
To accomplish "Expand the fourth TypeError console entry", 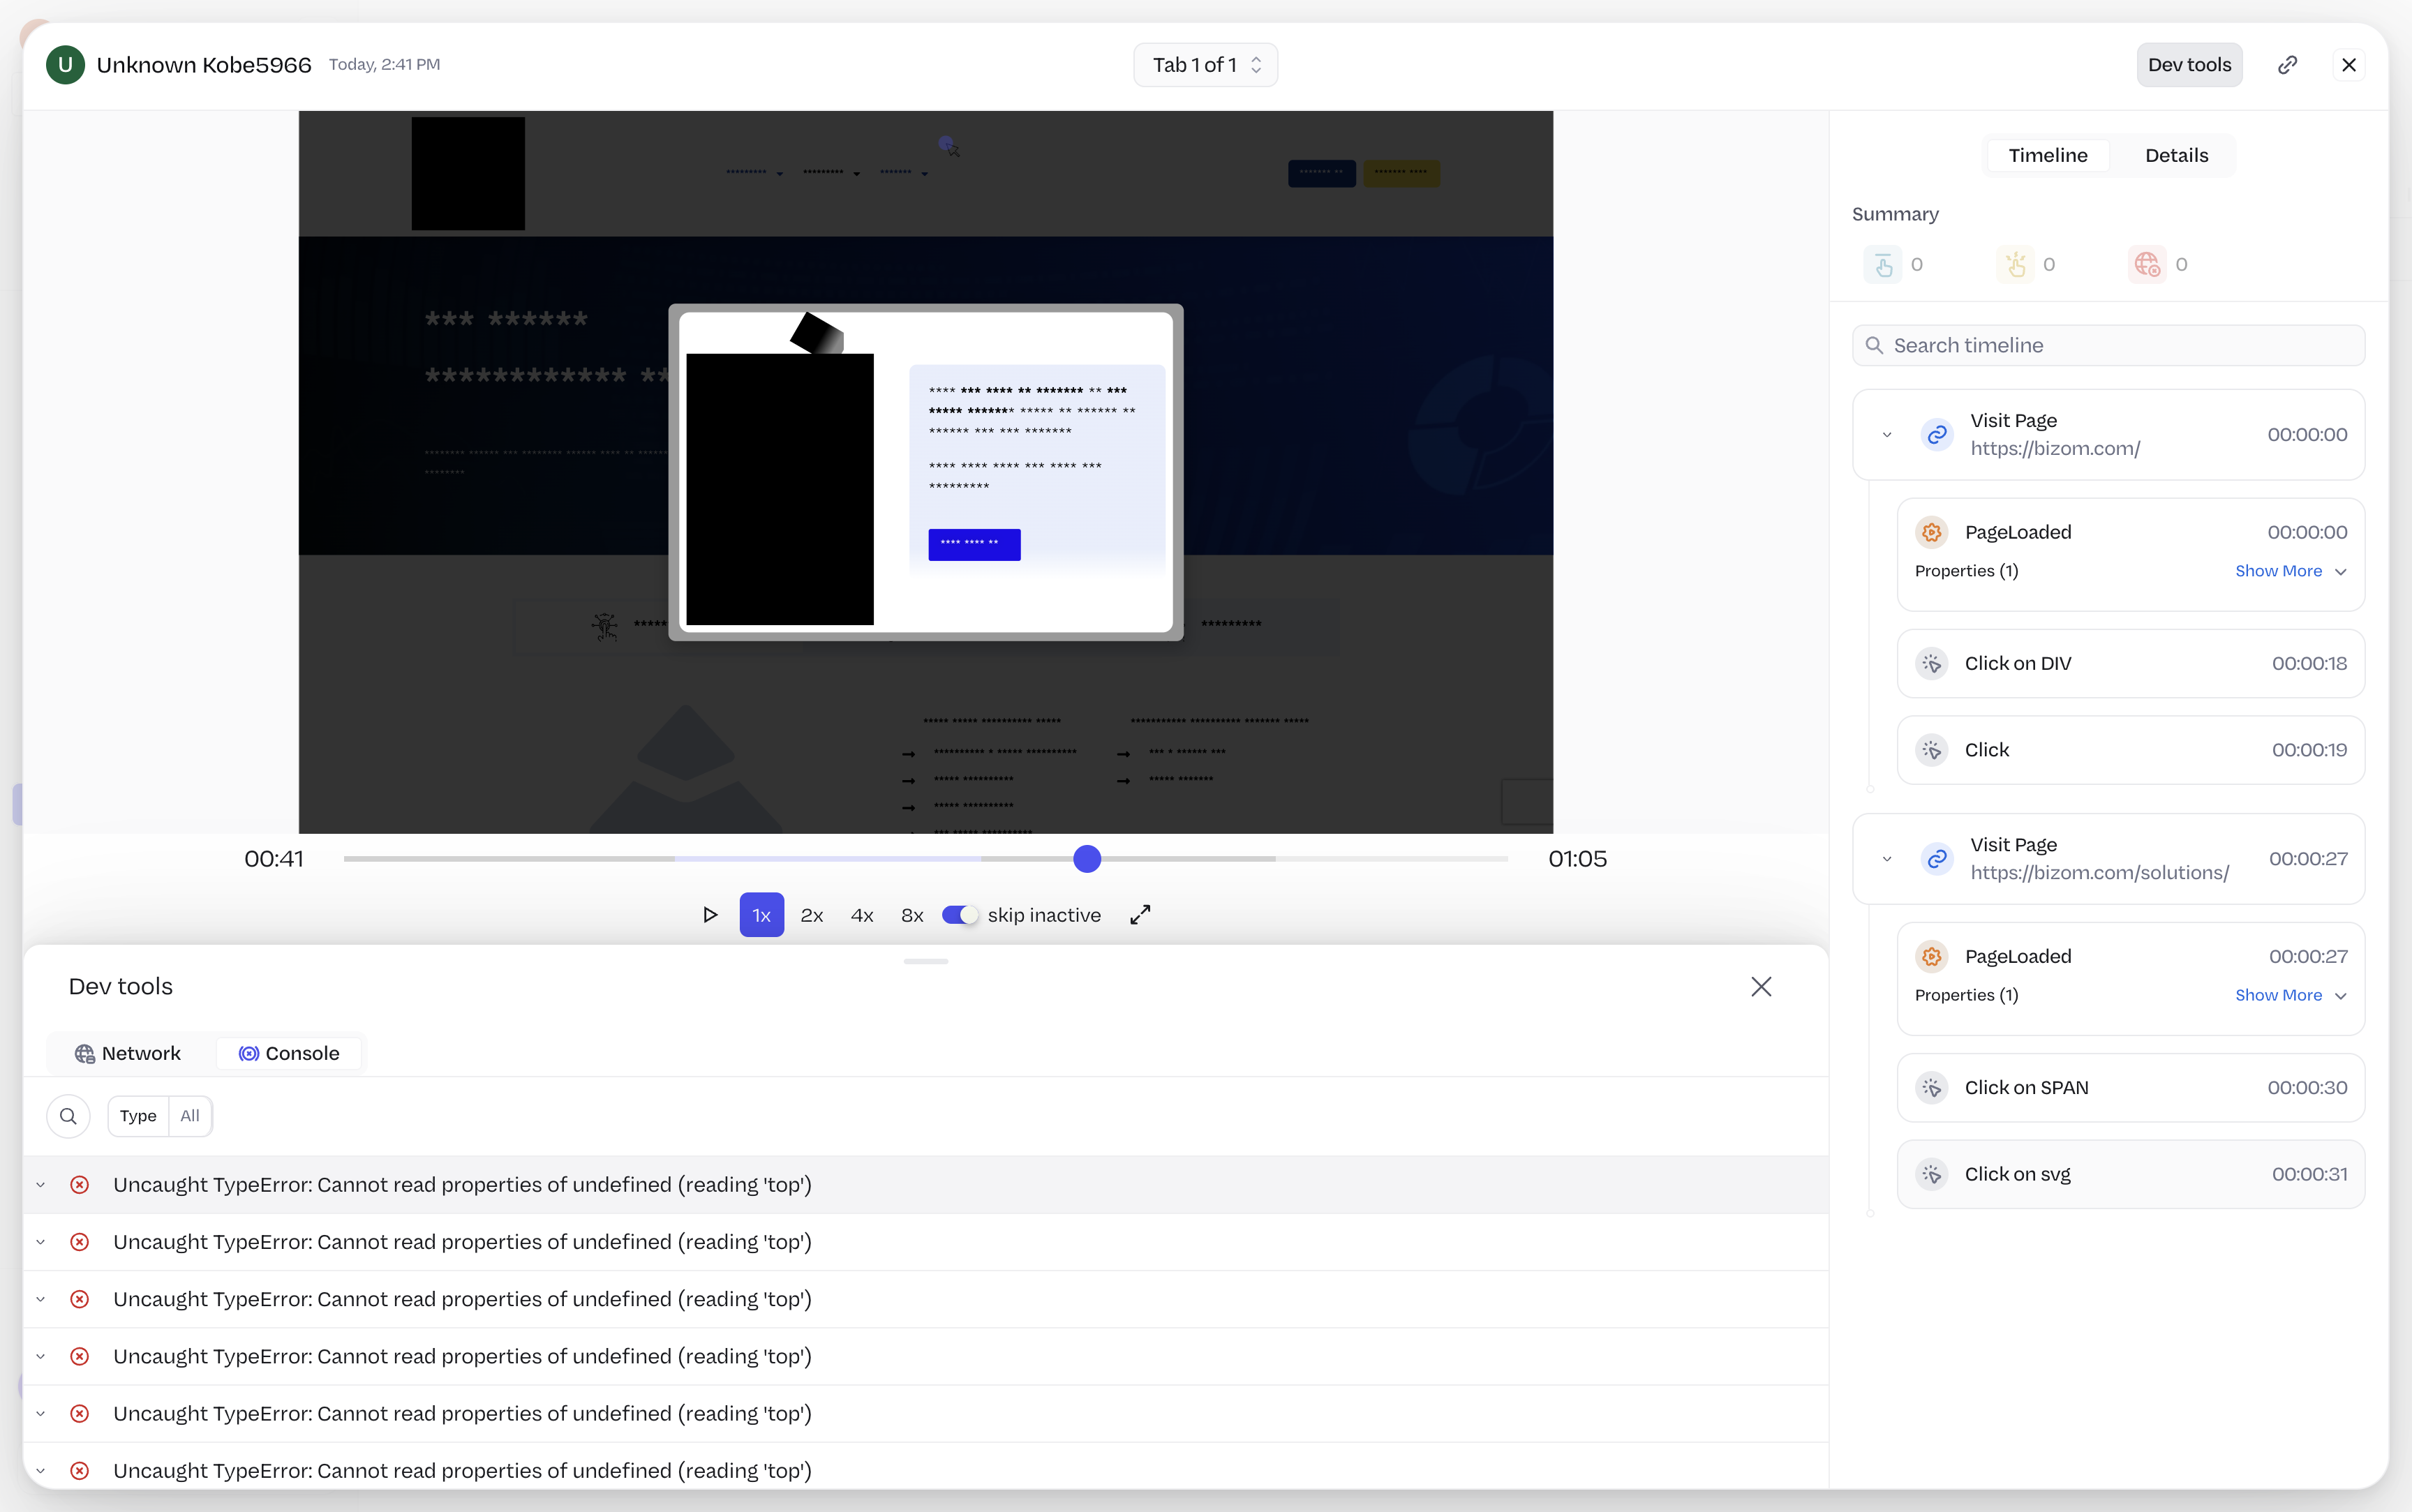I will 41,1356.
